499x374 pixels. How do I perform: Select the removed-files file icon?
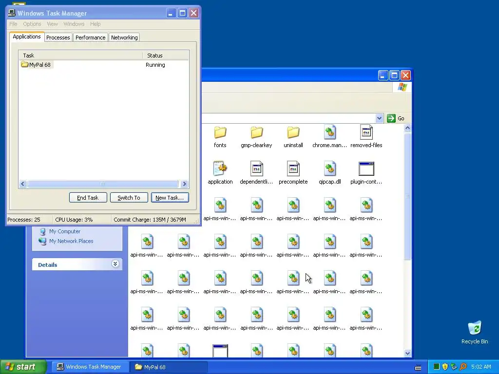(x=366, y=132)
